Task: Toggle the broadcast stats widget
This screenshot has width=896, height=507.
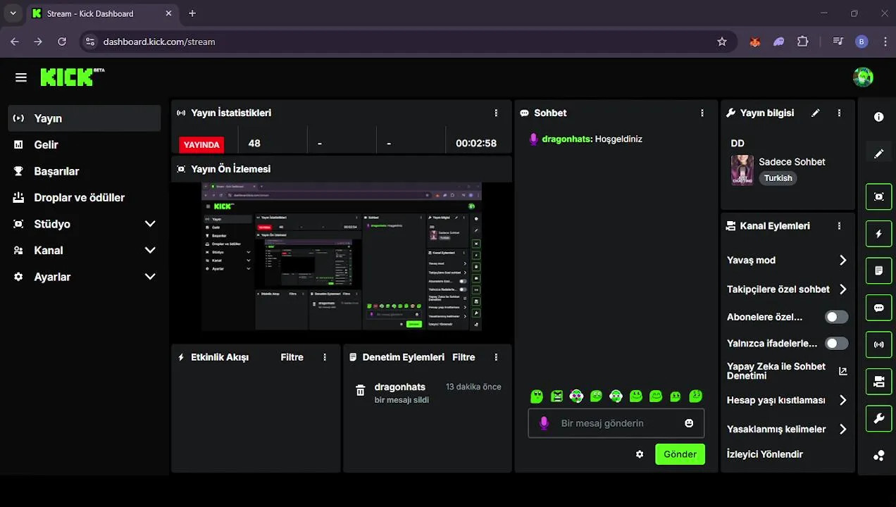Action: pos(878,344)
